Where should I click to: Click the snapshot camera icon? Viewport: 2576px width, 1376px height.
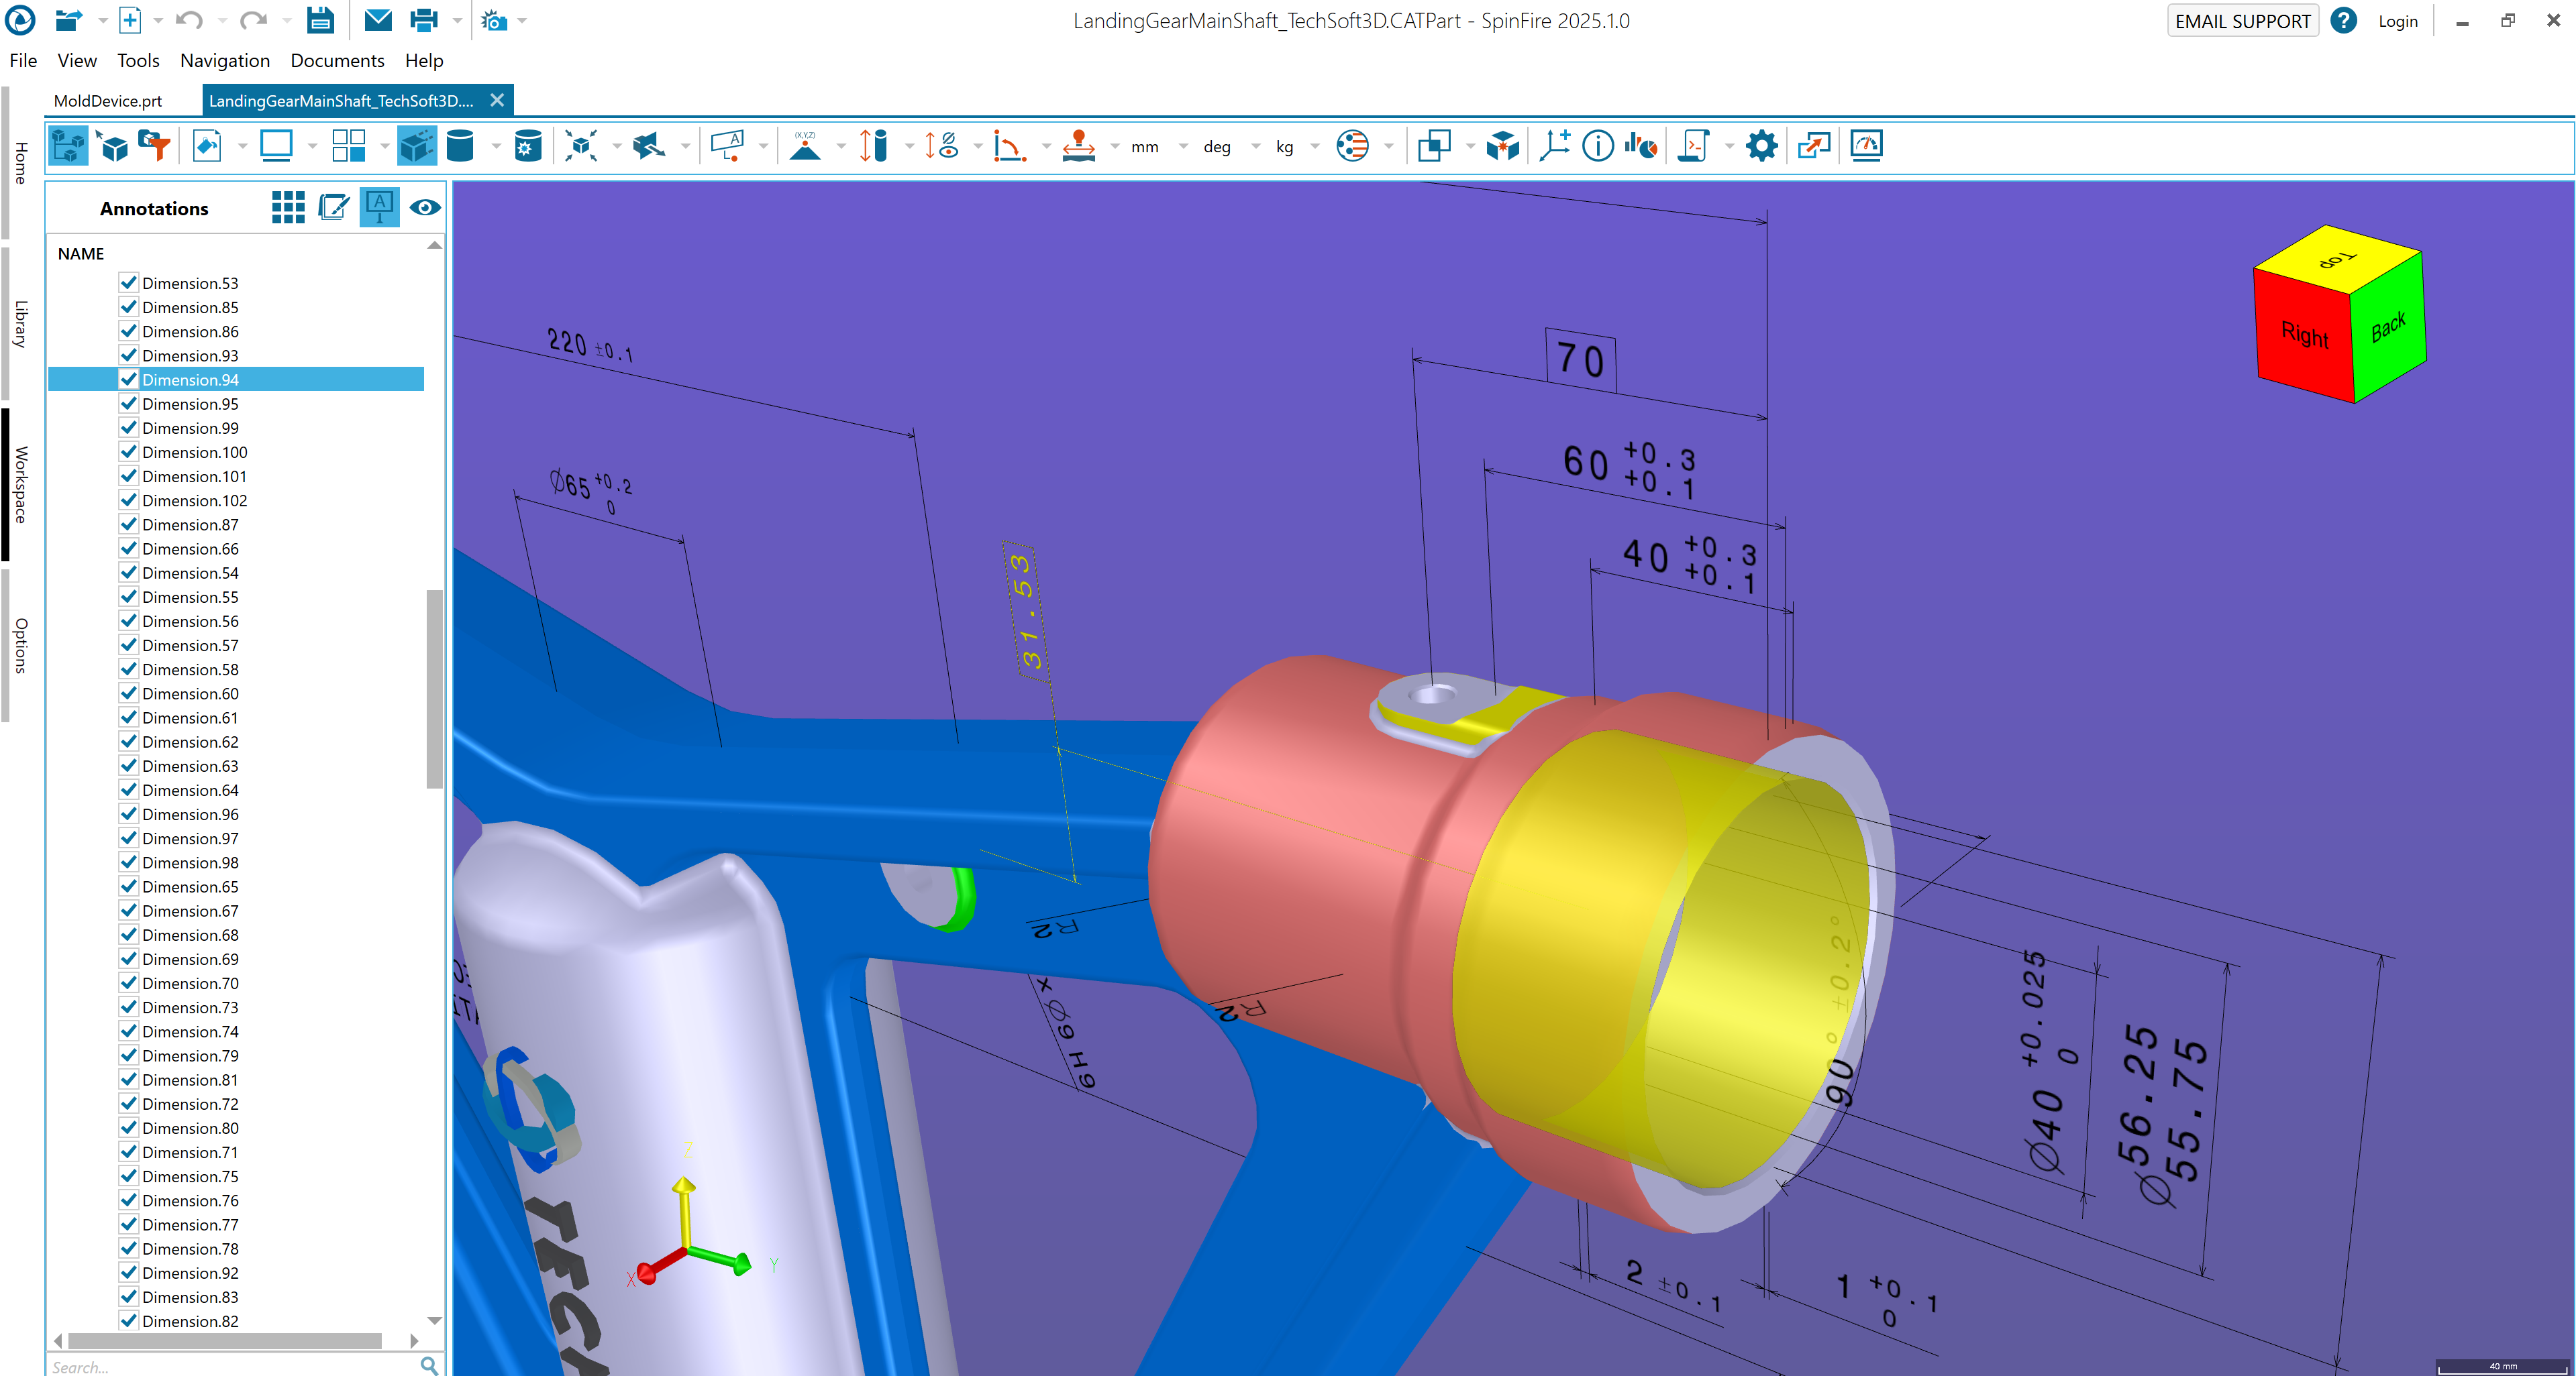coord(494,20)
